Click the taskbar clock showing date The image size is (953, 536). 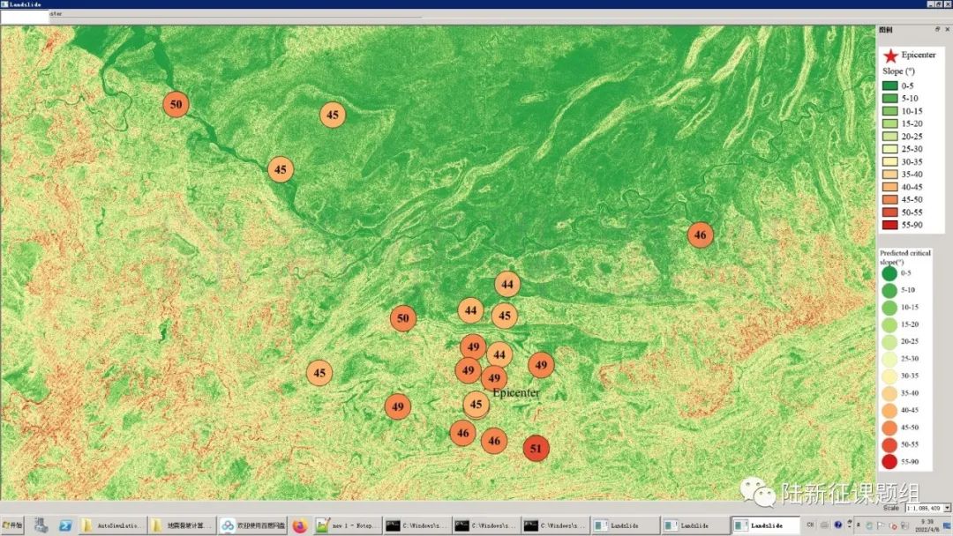coord(926,525)
